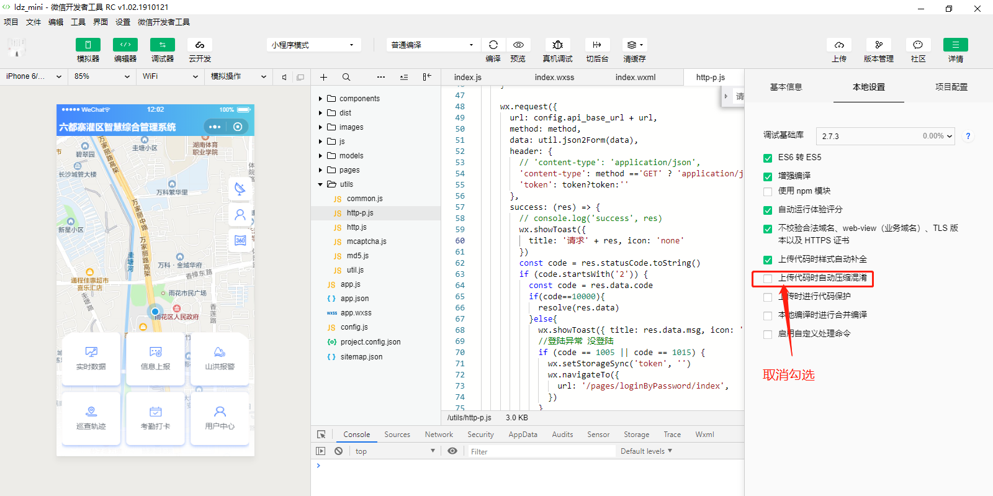This screenshot has width=993, height=496.
Task: Start 真机调试 remote debugging
Action: pyautogui.click(x=558, y=45)
